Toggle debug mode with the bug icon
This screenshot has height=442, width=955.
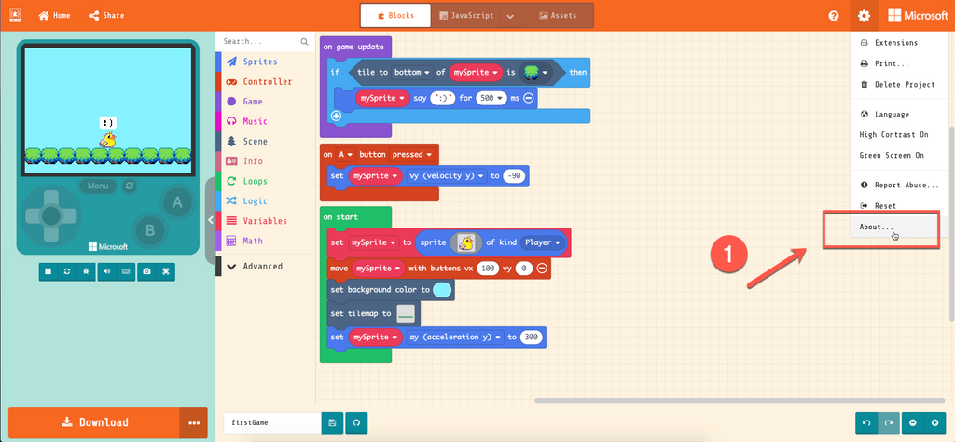[x=87, y=271]
